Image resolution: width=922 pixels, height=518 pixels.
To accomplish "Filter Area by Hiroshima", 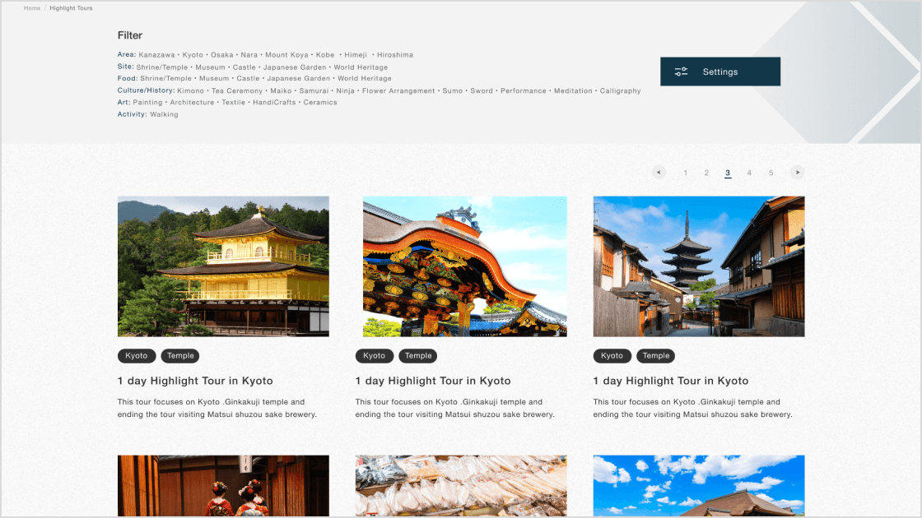I will tap(395, 54).
